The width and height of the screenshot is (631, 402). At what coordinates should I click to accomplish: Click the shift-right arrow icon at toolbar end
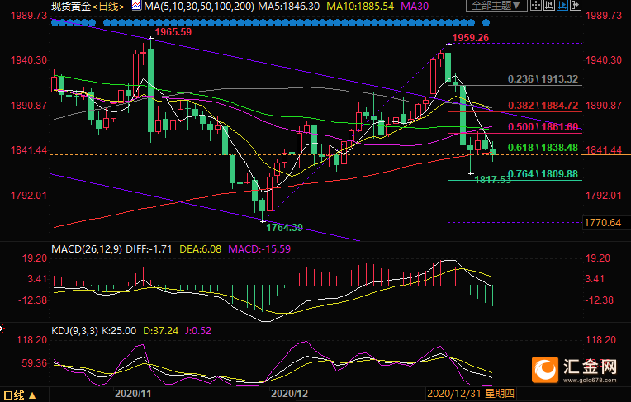click(576, 5)
